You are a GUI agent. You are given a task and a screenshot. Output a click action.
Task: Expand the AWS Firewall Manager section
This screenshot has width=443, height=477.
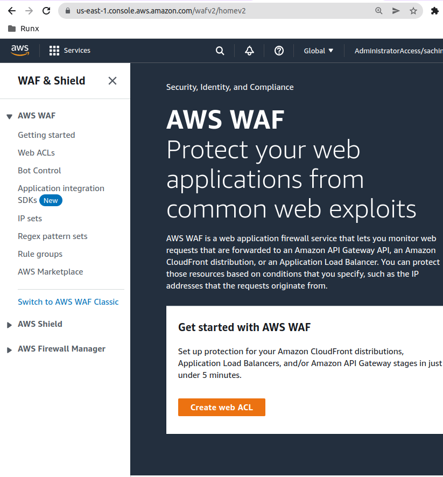[9, 349]
